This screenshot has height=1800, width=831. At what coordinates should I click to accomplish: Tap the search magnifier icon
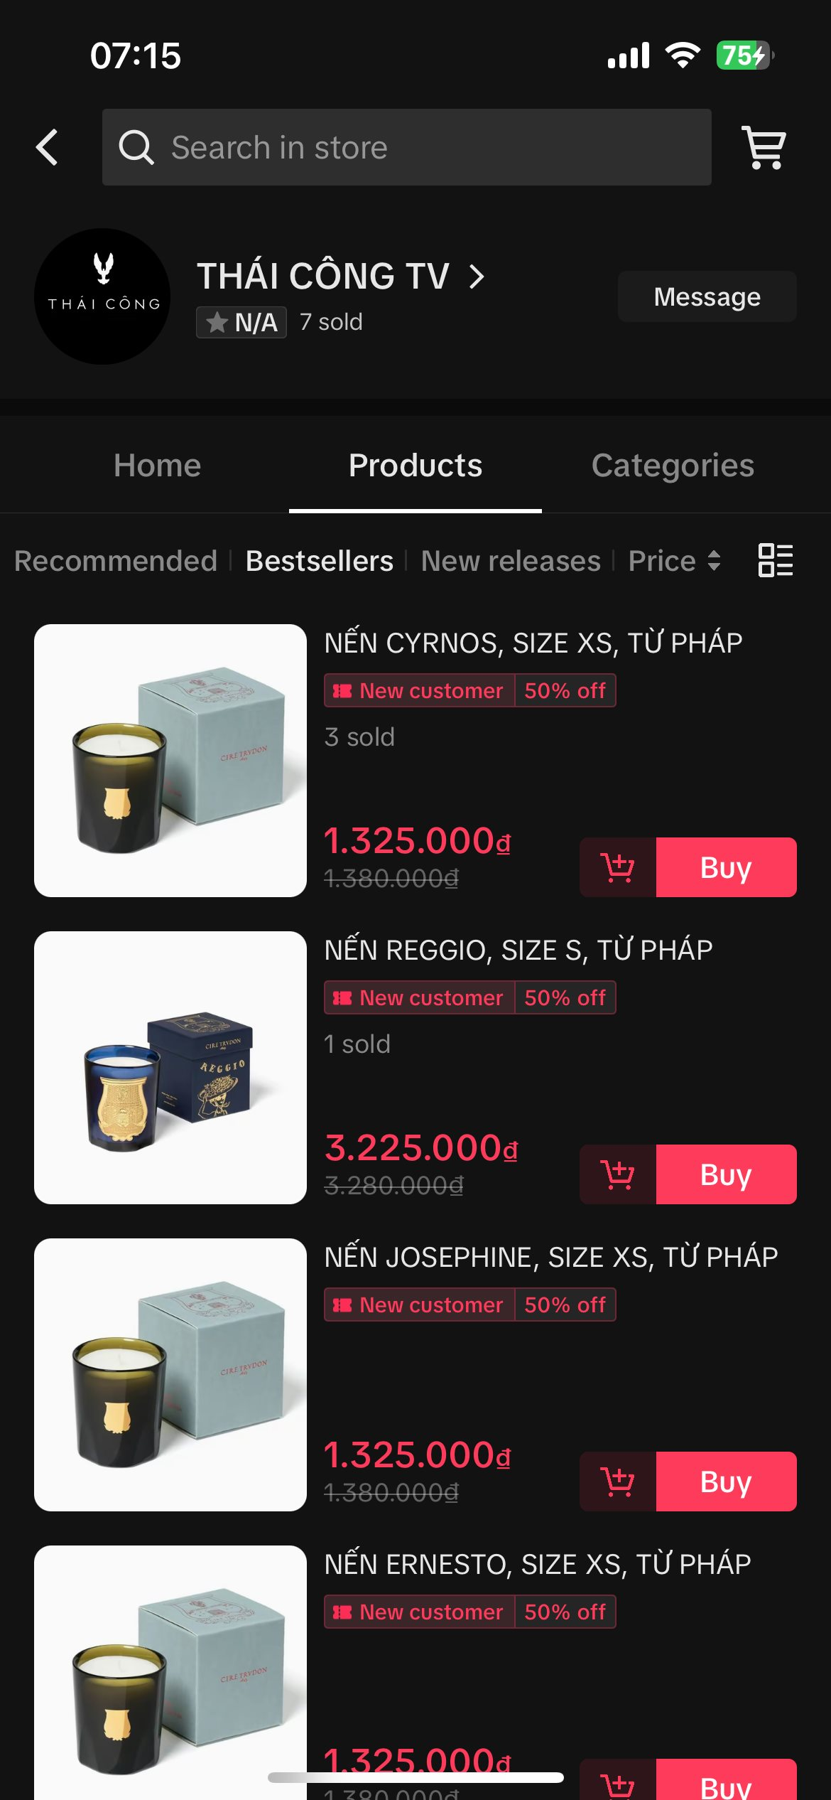(x=136, y=147)
